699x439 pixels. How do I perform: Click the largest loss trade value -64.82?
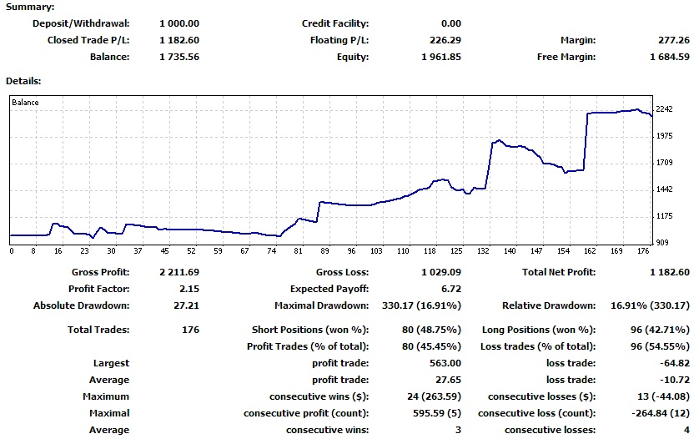[x=676, y=363]
